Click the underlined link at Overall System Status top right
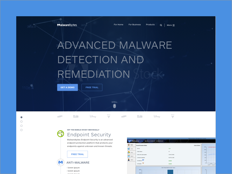 pos(197,145)
